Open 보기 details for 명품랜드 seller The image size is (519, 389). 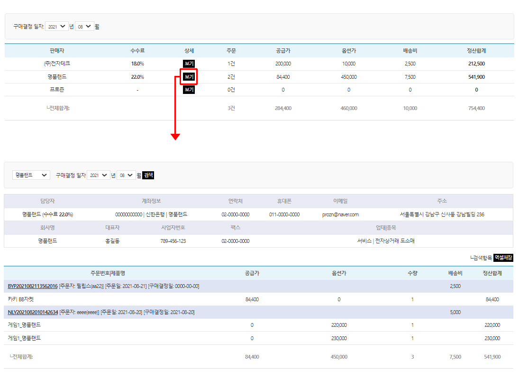(189, 77)
